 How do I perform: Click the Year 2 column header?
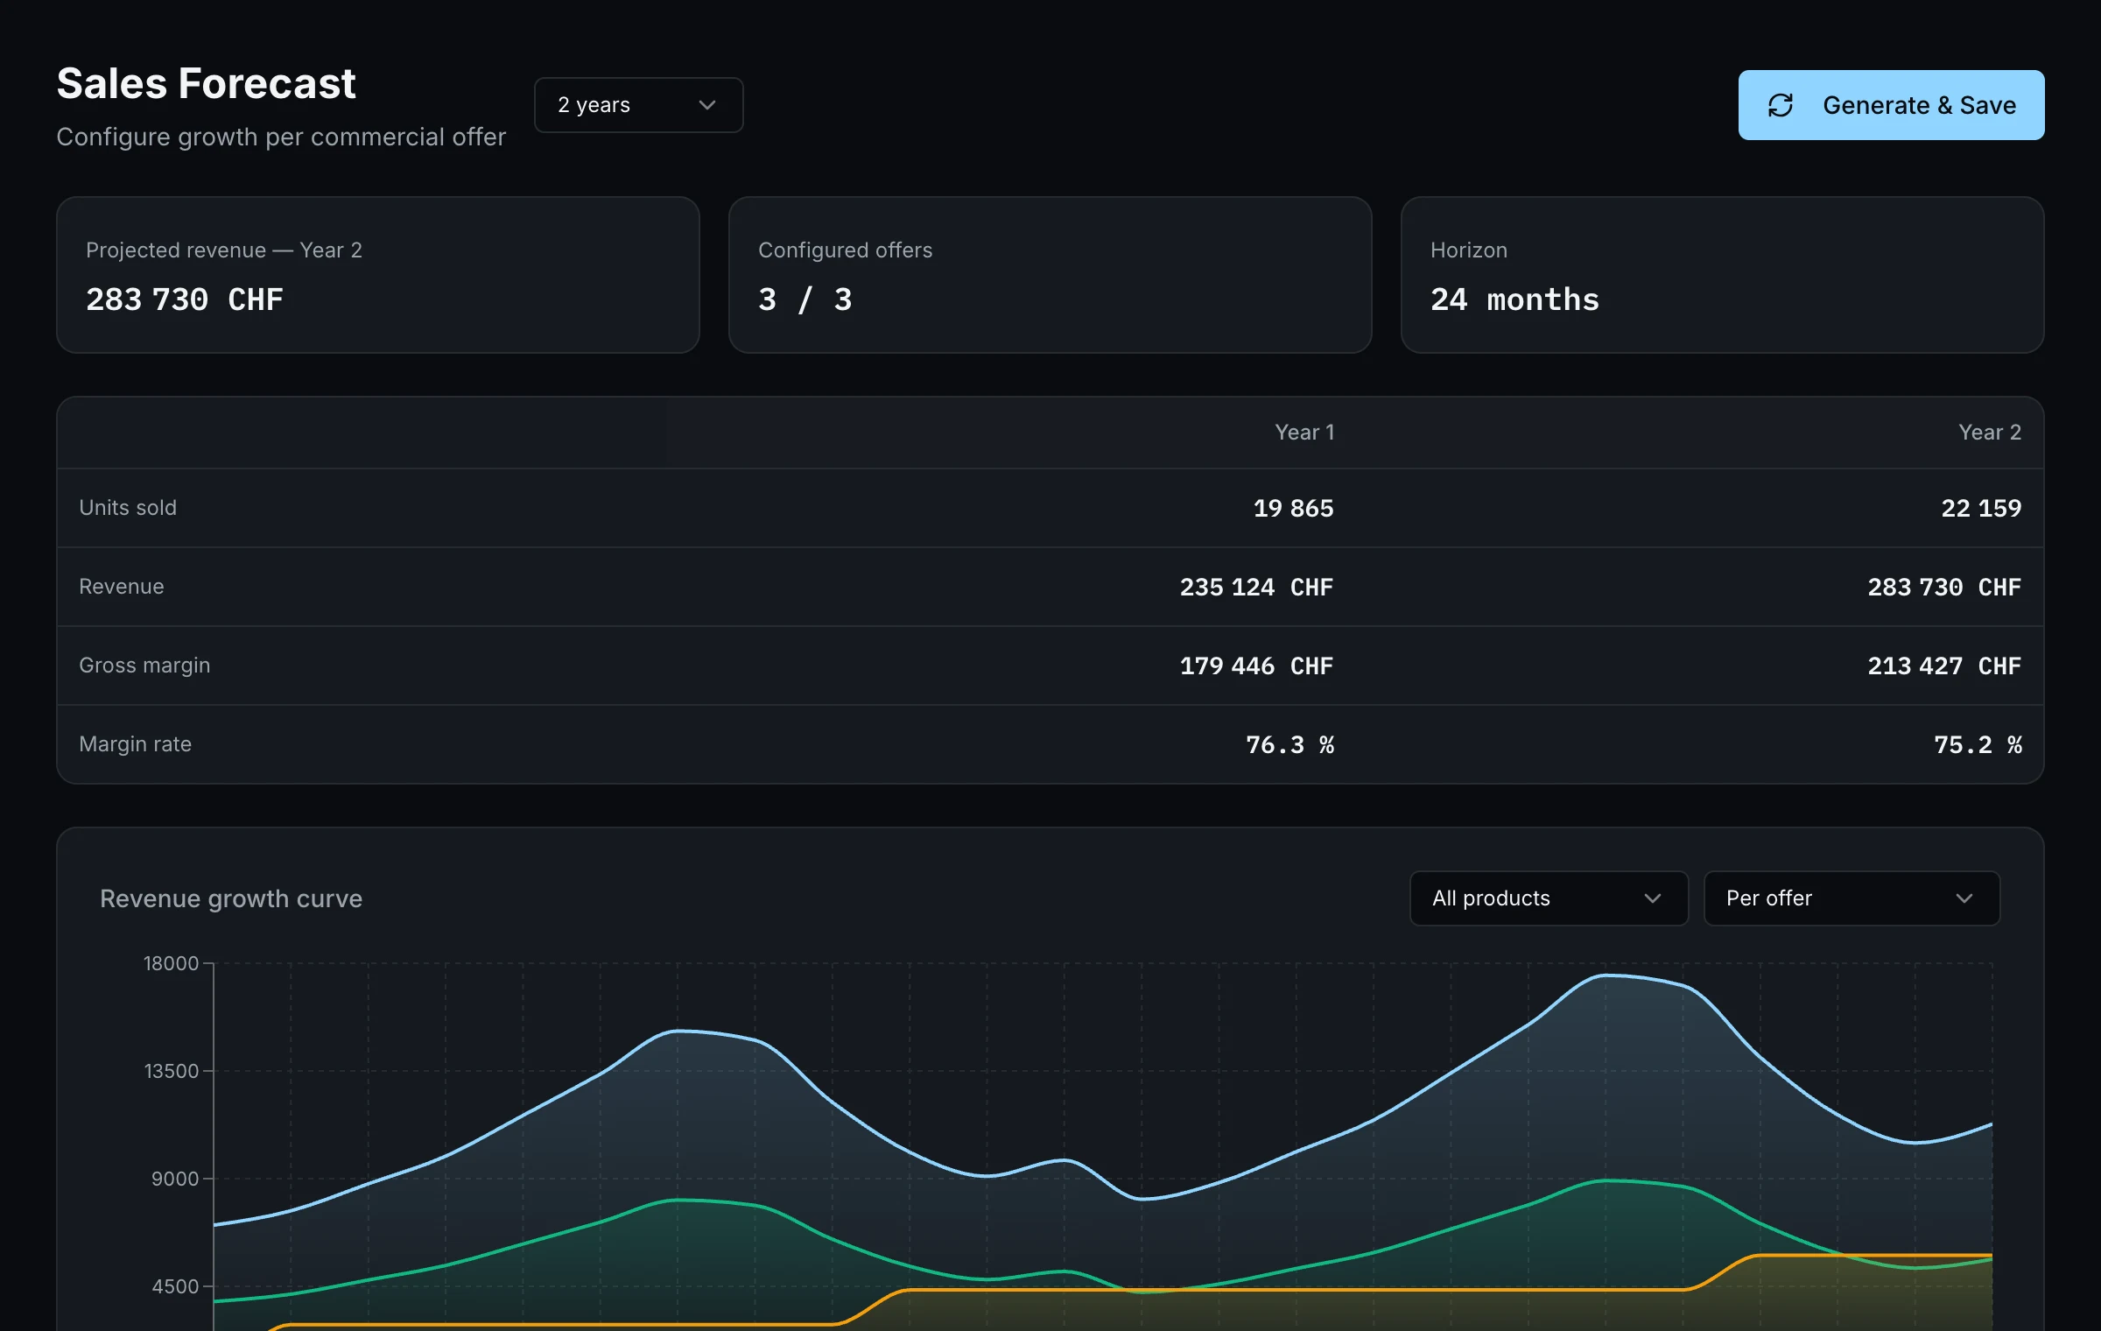(x=1989, y=433)
